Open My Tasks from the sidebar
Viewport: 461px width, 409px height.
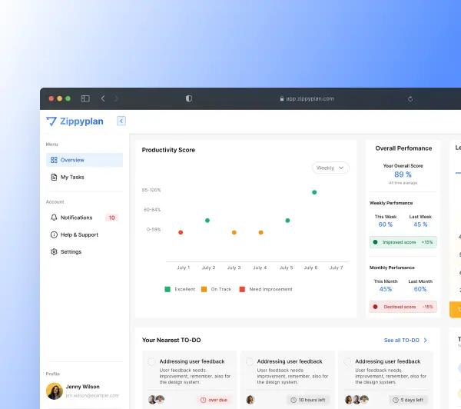click(72, 177)
